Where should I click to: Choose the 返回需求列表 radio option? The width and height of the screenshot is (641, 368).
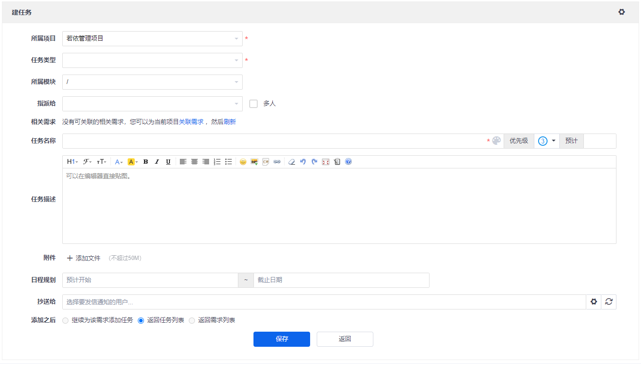pyautogui.click(x=192, y=320)
